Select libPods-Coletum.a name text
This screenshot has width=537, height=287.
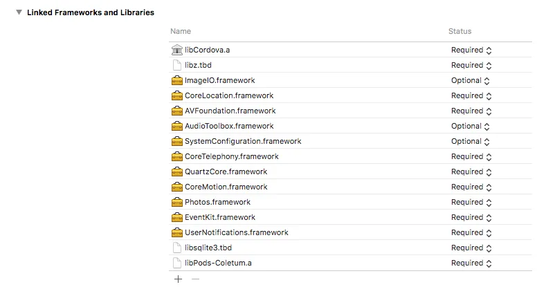coord(218,263)
